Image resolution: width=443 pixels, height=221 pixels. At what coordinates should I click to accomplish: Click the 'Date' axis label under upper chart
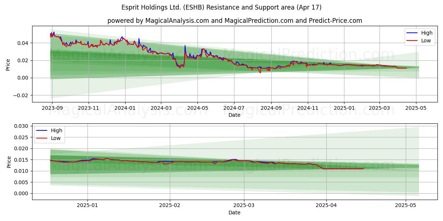click(x=234, y=115)
